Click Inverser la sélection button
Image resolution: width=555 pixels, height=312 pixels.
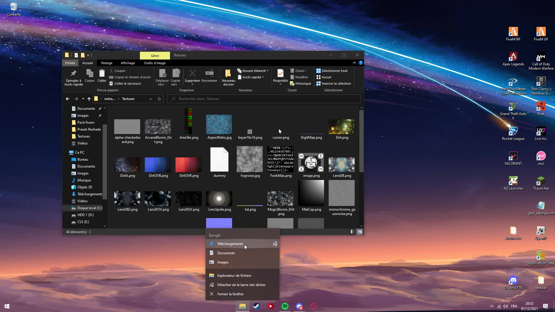point(334,83)
